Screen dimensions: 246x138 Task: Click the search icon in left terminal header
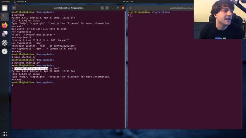coord(102,8)
